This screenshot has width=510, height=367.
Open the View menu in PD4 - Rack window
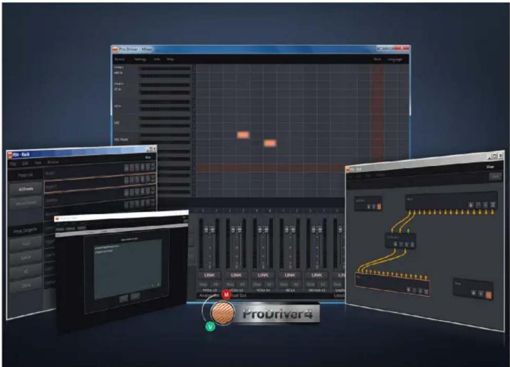tap(37, 163)
